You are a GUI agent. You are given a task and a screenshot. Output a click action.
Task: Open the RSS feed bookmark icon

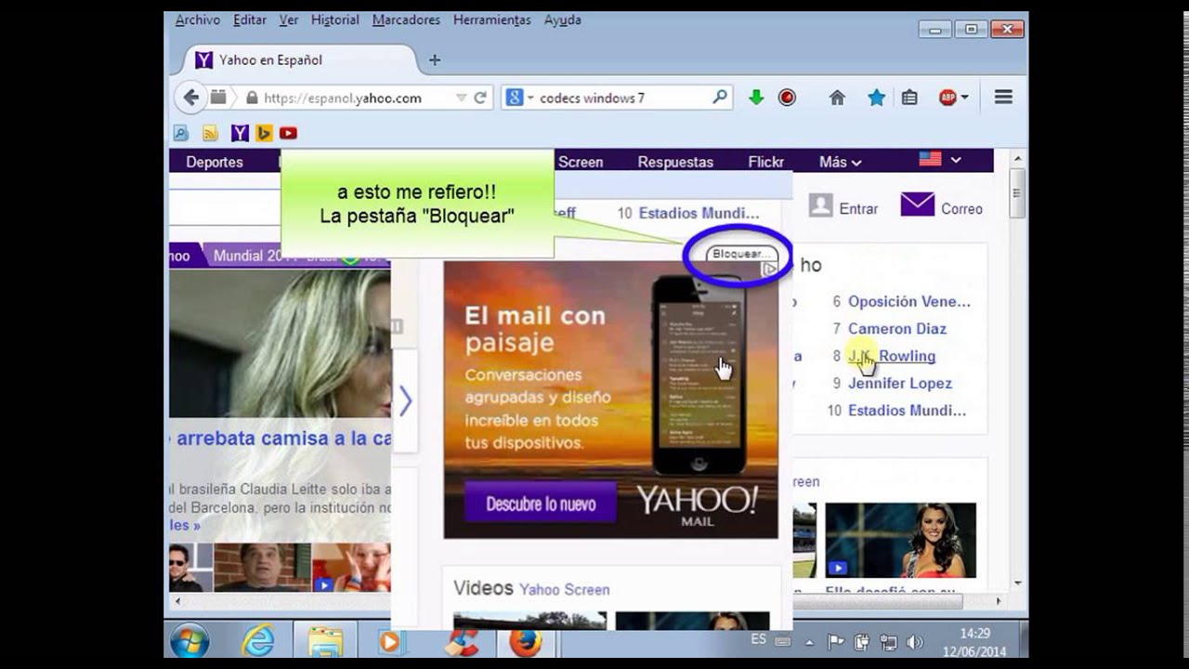pos(210,133)
